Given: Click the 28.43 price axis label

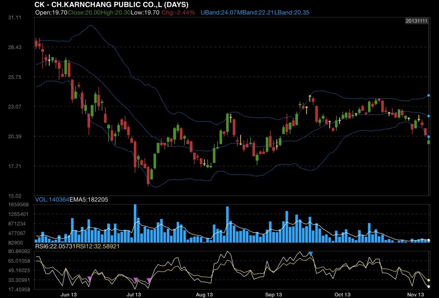Looking at the screenshot, I should pos(15,47).
